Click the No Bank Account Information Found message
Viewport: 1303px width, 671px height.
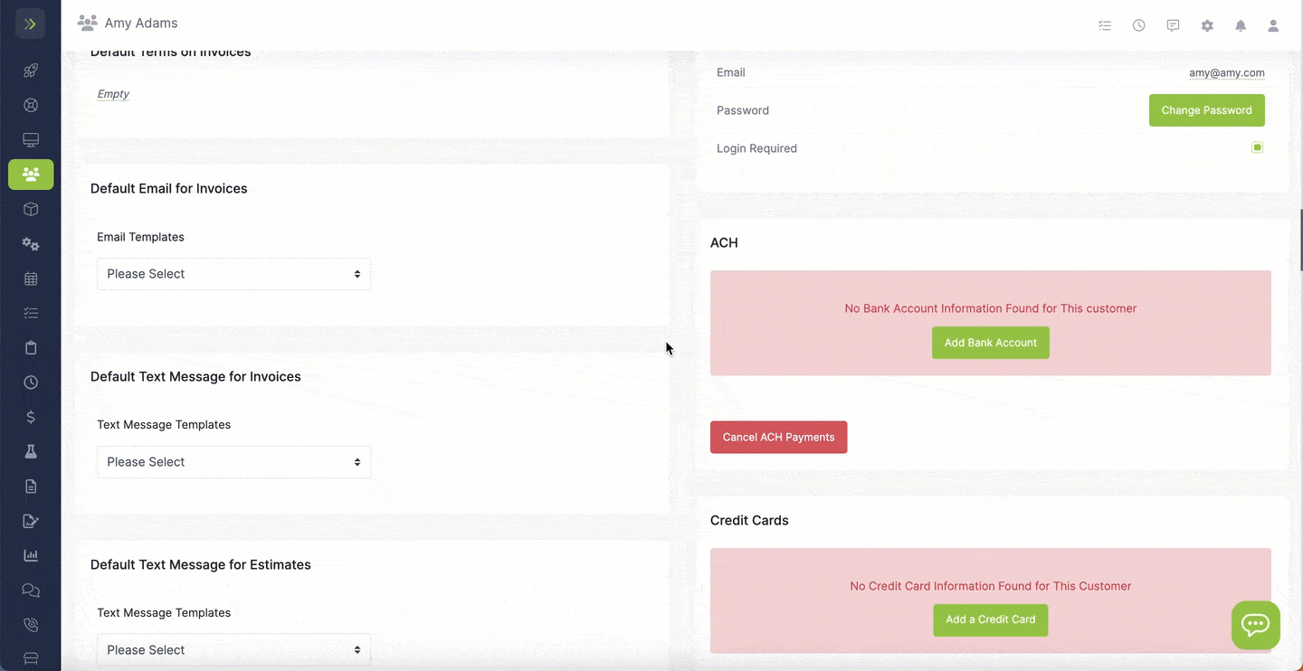(991, 308)
